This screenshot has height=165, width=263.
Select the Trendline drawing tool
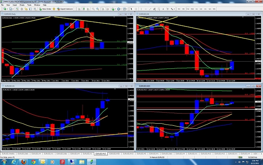(150, 9)
